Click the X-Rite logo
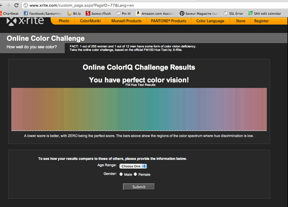This screenshot has height=207, width=288. pyautogui.click(x=25, y=20)
